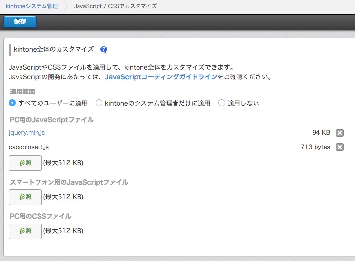Click 参照 under PC用のJavaScriptファイル
The width and height of the screenshot is (355, 261).
point(25,163)
